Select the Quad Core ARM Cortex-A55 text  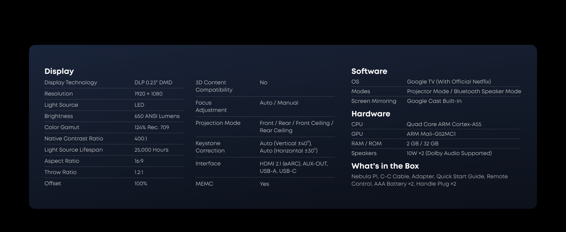pyautogui.click(x=443, y=124)
